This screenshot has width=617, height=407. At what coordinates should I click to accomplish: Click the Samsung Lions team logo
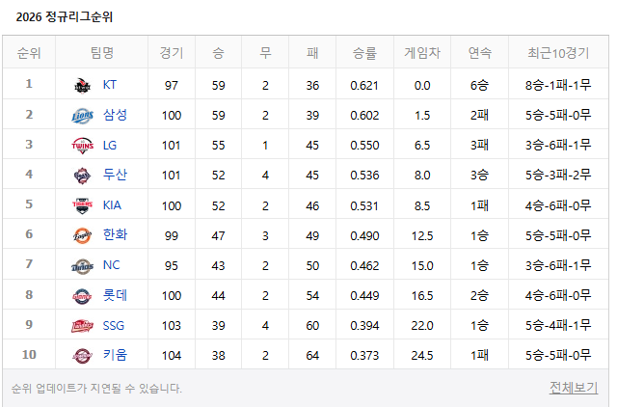click(82, 116)
